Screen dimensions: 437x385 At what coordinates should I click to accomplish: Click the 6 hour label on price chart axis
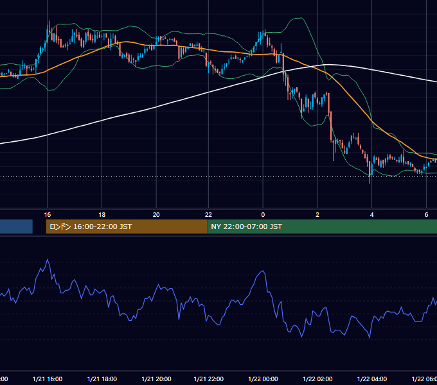coord(427,214)
